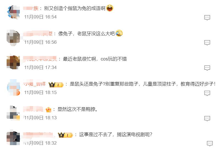218x152 pixels.
Task: Click reply icon for 17:34 comment
Action: 207,68
